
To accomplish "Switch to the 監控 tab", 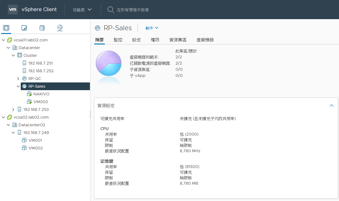I will 118,40.
